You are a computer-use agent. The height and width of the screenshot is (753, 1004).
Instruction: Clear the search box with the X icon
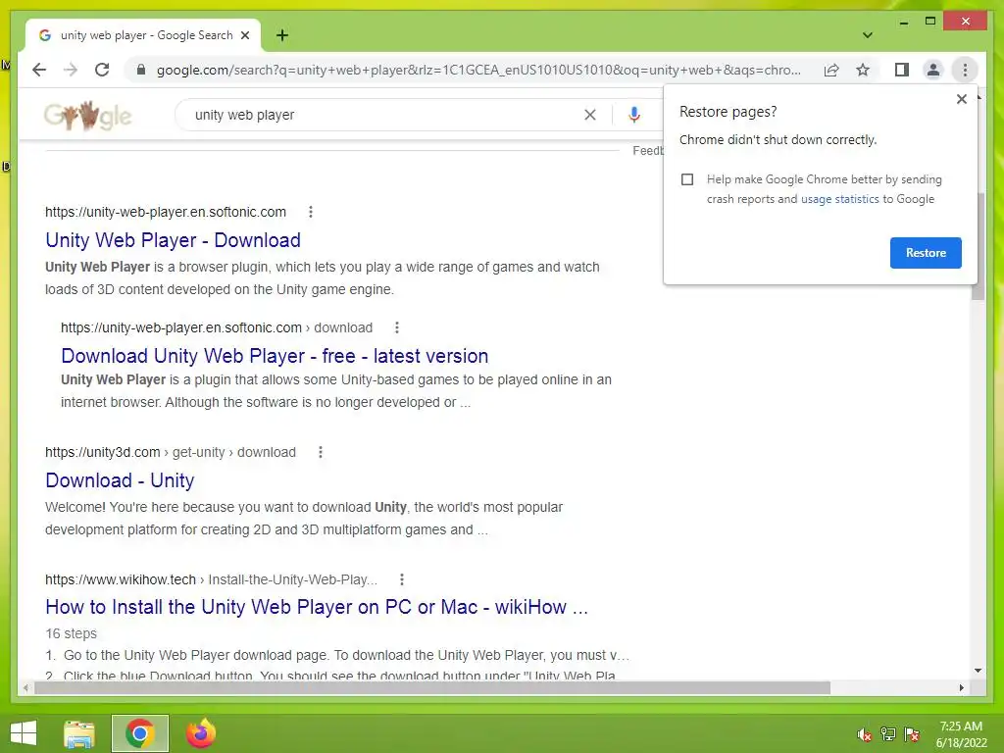(x=589, y=115)
